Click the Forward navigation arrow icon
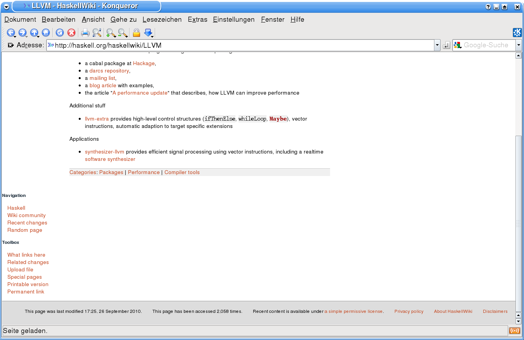The width and height of the screenshot is (524, 340). [22, 33]
